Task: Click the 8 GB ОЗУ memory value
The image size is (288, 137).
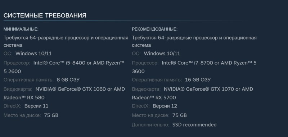Action: point(68,80)
